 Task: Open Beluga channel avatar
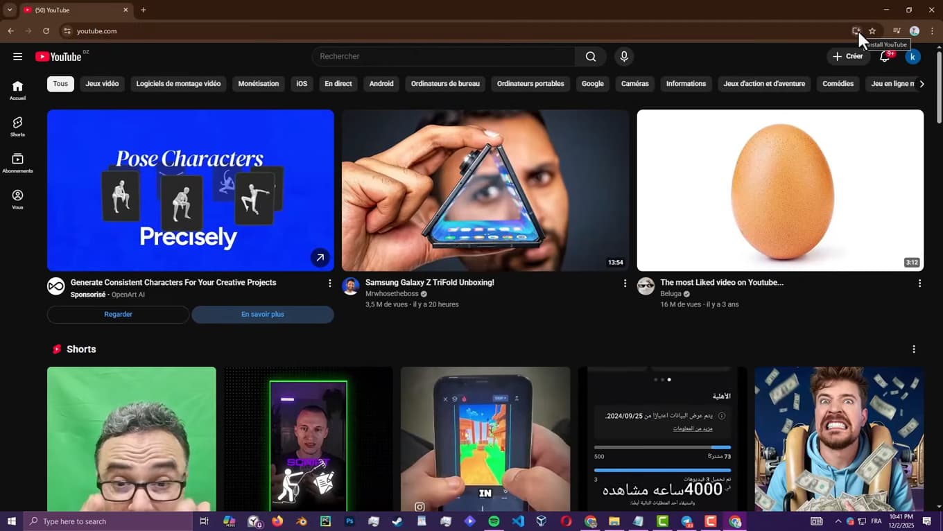click(x=646, y=286)
